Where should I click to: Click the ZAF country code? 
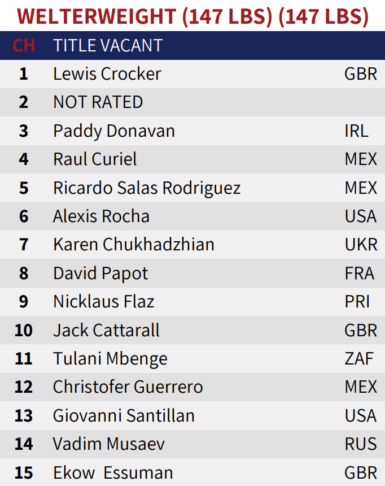[360, 359]
